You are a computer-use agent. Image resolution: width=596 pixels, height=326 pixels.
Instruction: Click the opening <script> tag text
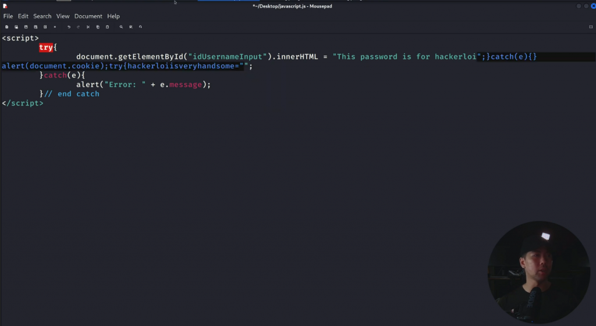tap(20, 38)
